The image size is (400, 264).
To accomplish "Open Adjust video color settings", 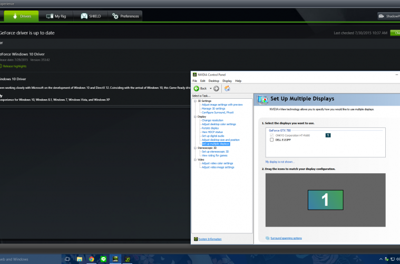I will coord(217,163).
